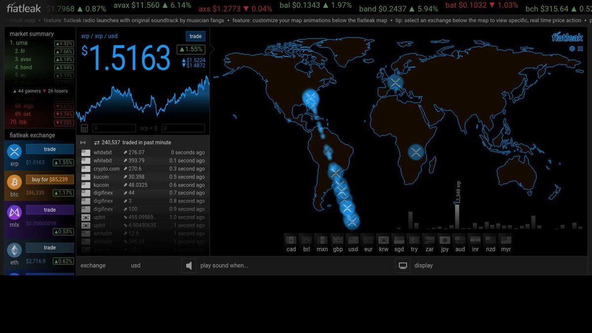Click trade button next to xrp / usd header

(195, 37)
